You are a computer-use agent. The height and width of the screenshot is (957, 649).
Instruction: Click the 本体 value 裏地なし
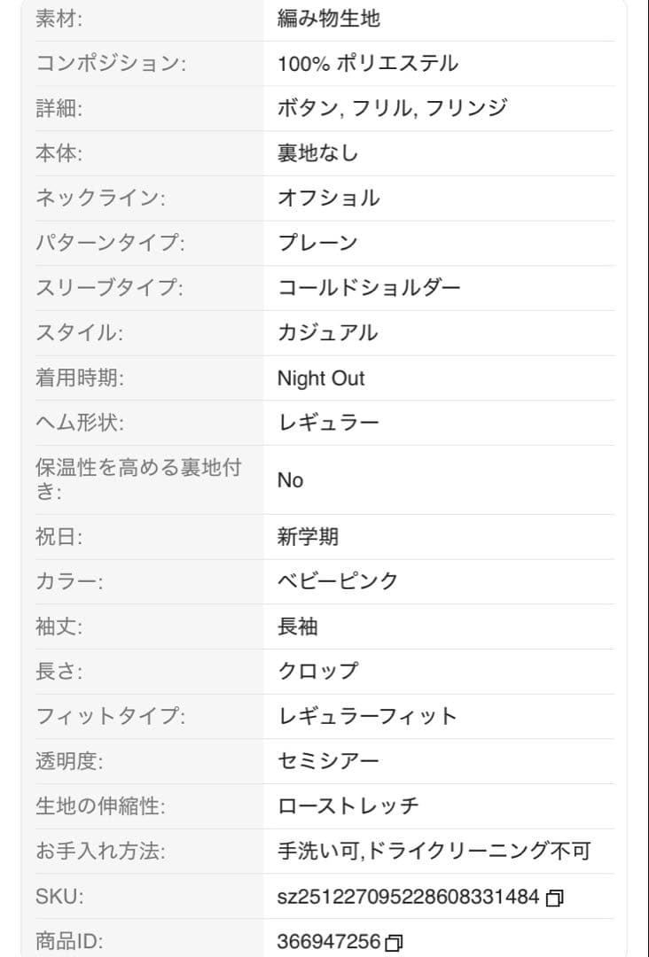[317, 152]
